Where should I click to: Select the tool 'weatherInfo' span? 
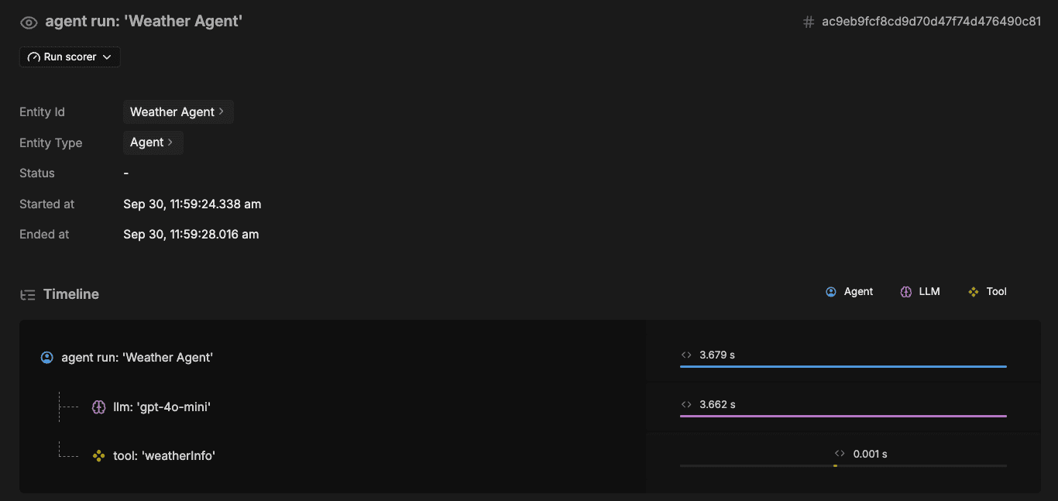point(164,456)
